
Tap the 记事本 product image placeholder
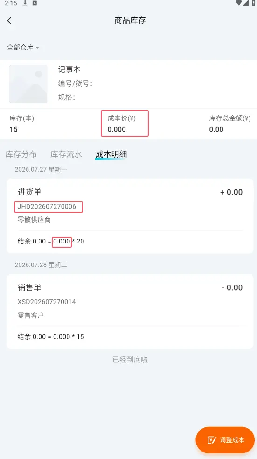[x=28, y=84]
